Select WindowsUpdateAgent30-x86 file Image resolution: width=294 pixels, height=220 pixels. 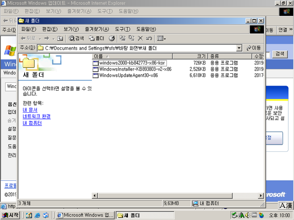click(128, 75)
